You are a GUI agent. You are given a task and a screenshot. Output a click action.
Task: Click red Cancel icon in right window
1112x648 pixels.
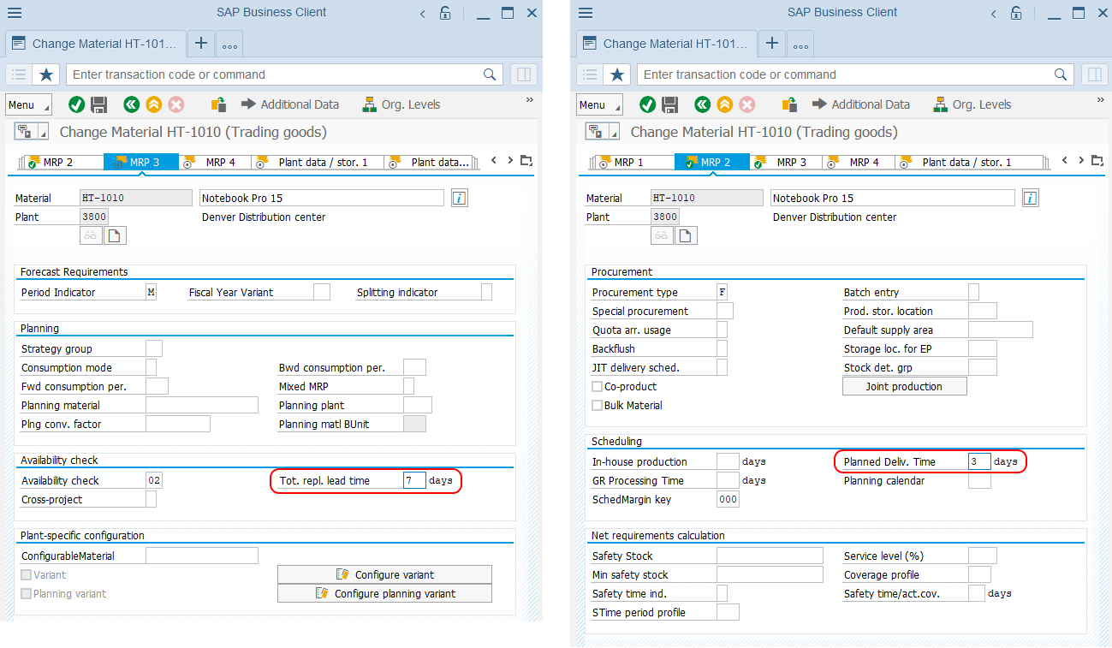tap(747, 104)
